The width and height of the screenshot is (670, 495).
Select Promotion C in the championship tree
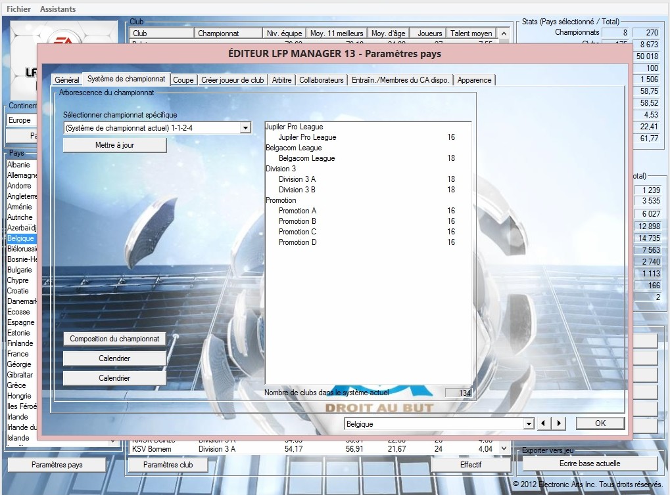coord(297,232)
